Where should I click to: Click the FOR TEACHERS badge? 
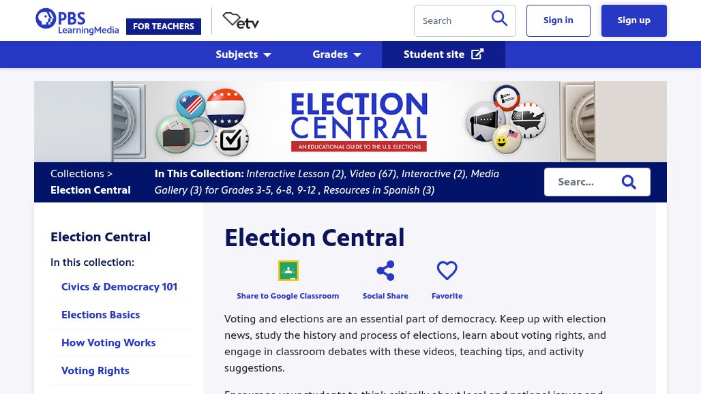click(x=164, y=27)
